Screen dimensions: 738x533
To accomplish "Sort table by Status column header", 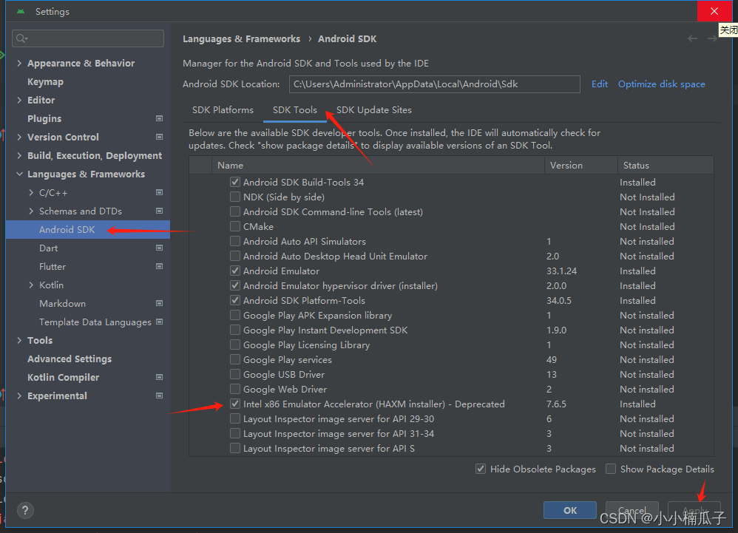I will (x=666, y=165).
